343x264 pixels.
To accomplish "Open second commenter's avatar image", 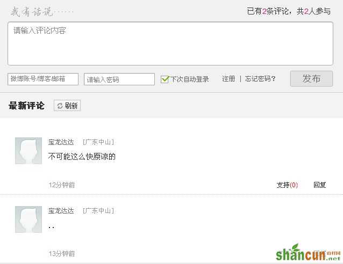I will pyautogui.click(x=28, y=219).
